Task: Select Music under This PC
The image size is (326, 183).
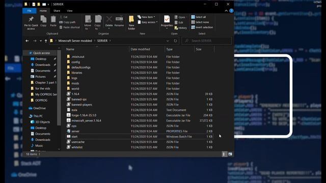Action: tap(39, 146)
